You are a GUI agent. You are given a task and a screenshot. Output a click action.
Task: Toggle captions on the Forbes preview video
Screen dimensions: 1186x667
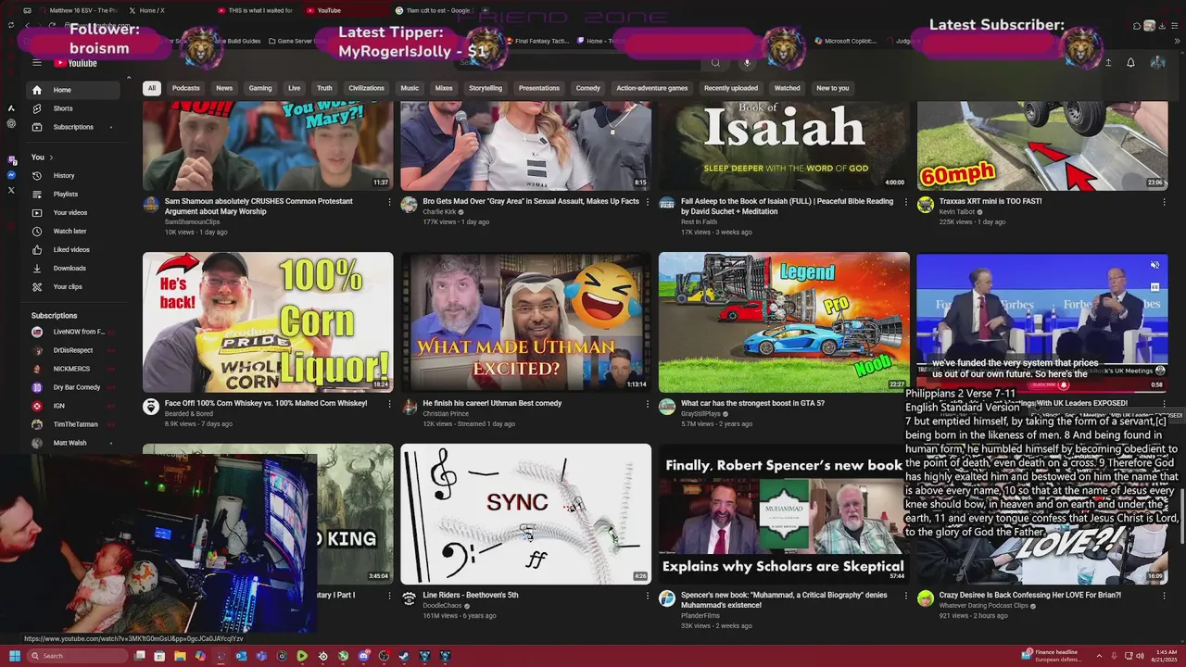point(1154,287)
